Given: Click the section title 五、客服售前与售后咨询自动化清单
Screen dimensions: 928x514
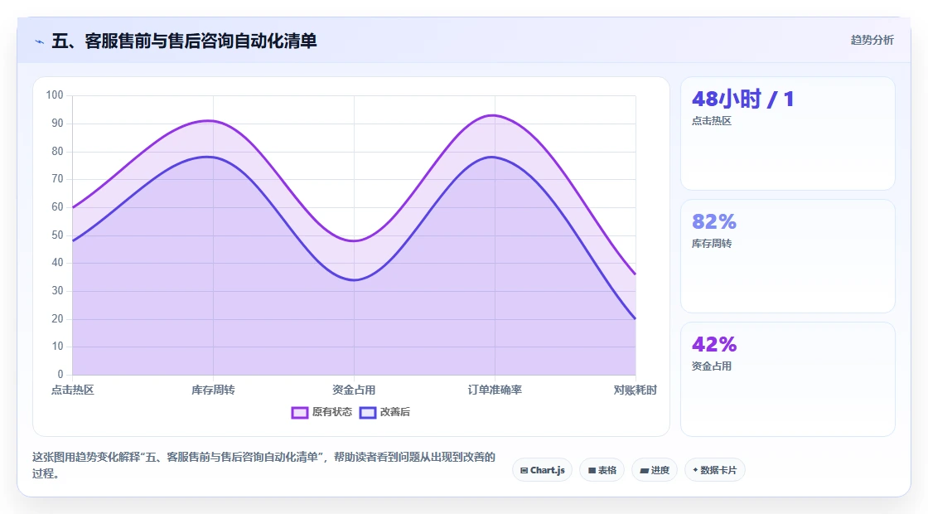Looking at the screenshot, I should [x=184, y=41].
